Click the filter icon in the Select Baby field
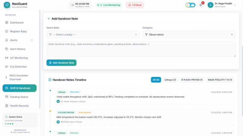 click(50, 35)
